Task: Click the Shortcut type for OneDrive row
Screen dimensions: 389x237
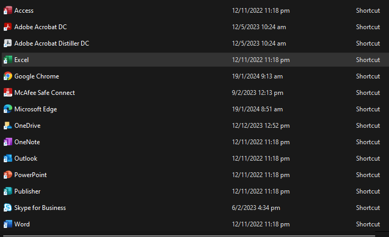Action: [x=368, y=126]
